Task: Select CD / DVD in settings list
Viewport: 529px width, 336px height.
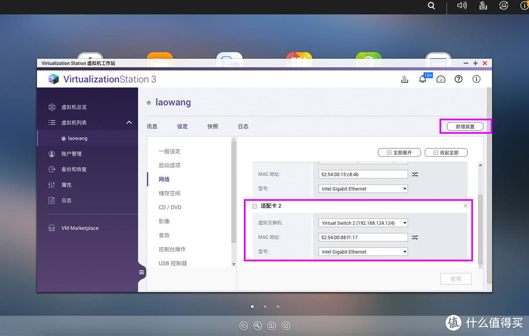Action: click(x=170, y=208)
